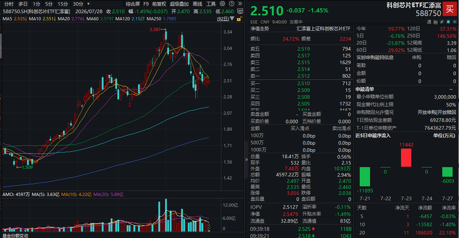459x238 pixels.
Task: Expand more chart periods dropdown arrow
Action: point(88,4)
